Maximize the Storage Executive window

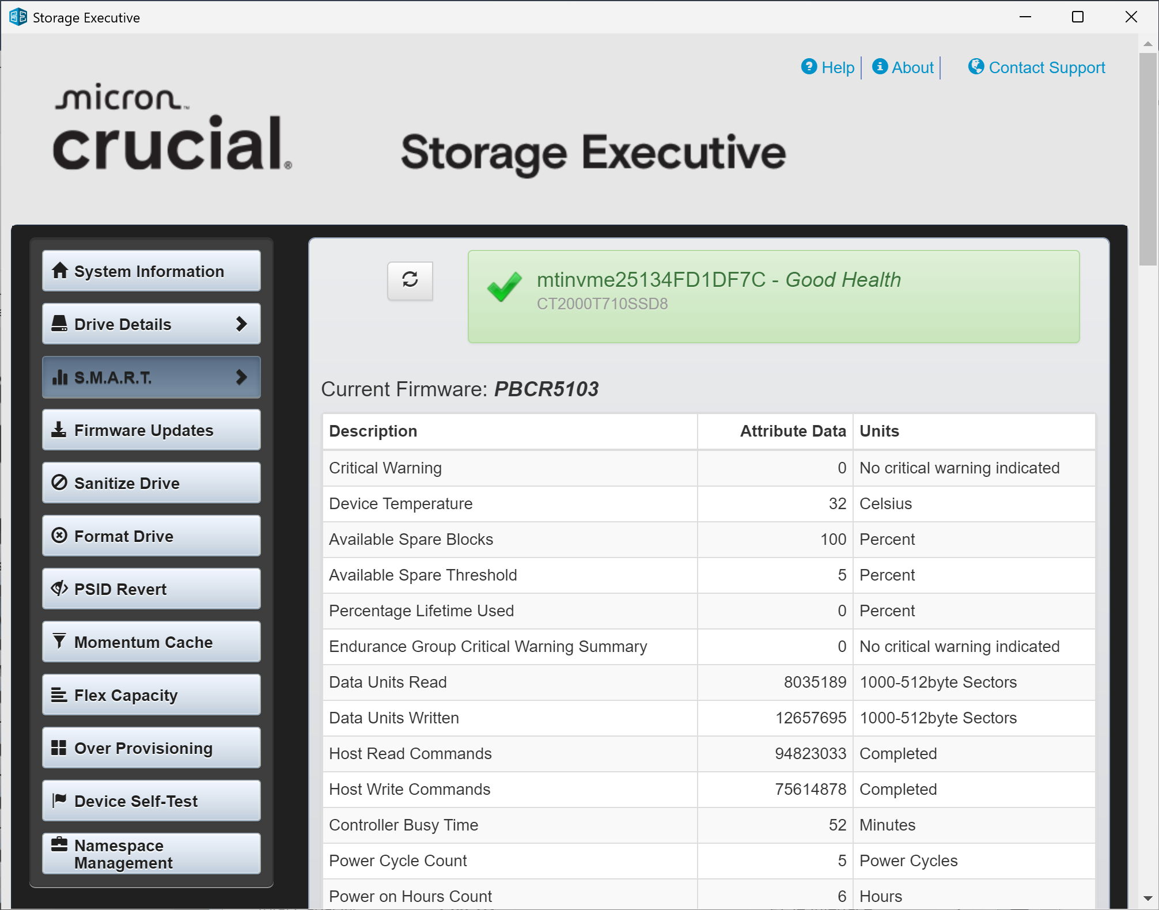pos(1078,17)
